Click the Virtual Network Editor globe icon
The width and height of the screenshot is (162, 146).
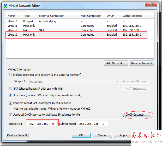5,6
